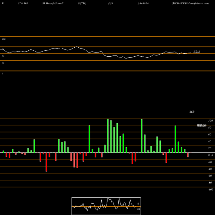The height and width of the screenshot is (215, 215).
Task: Click the RSI panel 30 level label
Action: pos(3,63)
